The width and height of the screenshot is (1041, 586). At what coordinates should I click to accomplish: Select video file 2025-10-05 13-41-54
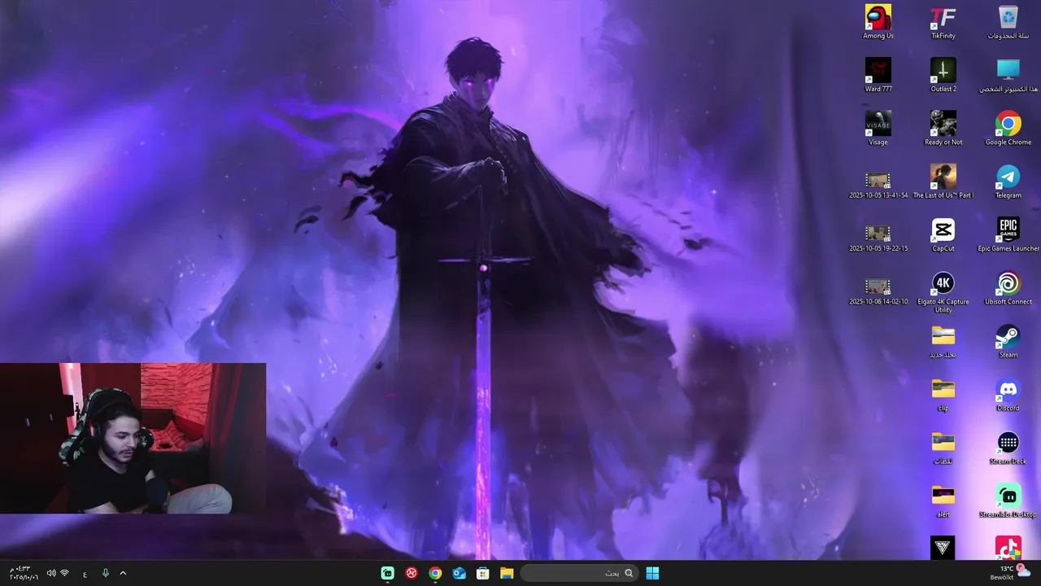pyautogui.click(x=878, y=185)
